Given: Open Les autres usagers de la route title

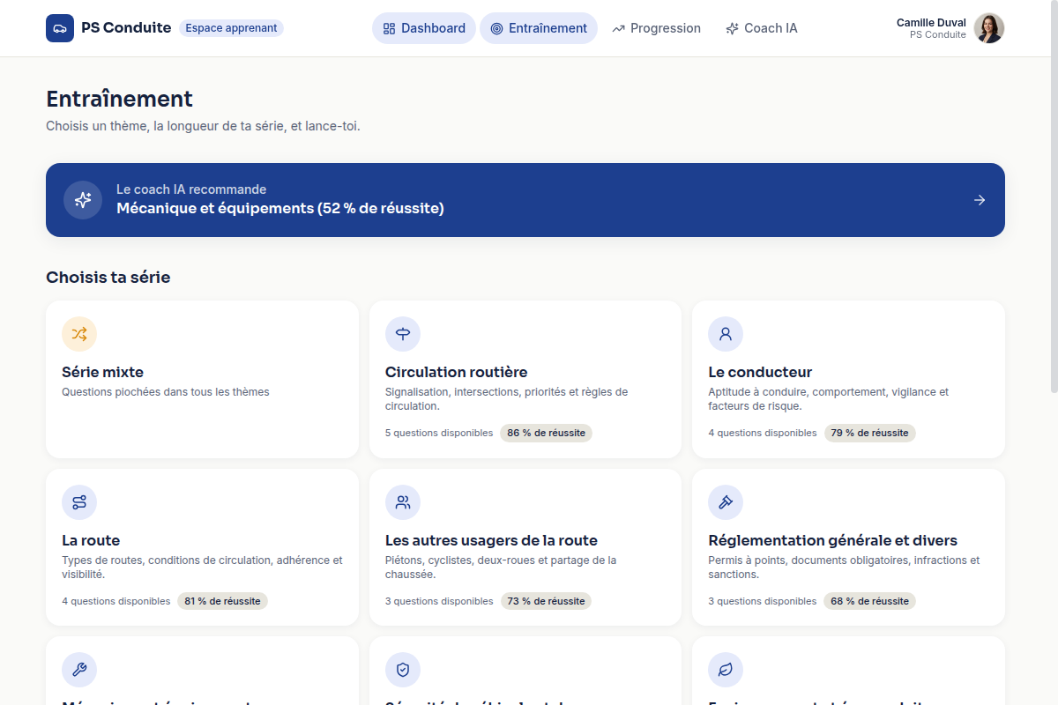Looking at the screenshot, I should [491, 540].
